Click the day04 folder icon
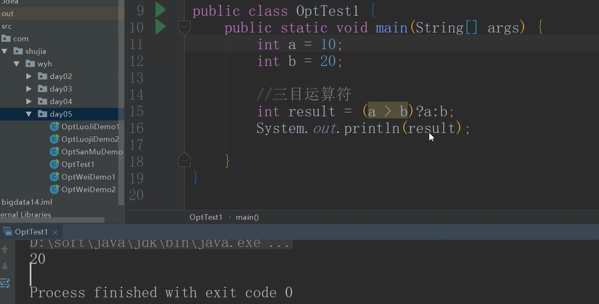Image resolution: width=599 pixels, height=304 pixels. point(42,101)
